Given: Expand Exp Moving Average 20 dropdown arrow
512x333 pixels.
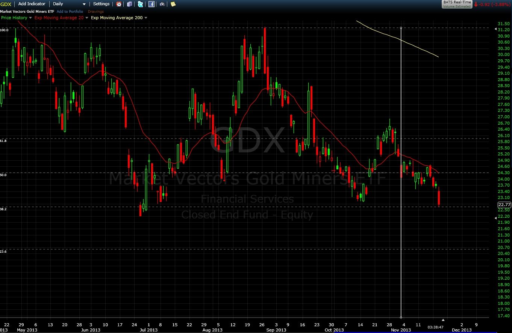Looking at the screenshot, I should coord(87,18).
